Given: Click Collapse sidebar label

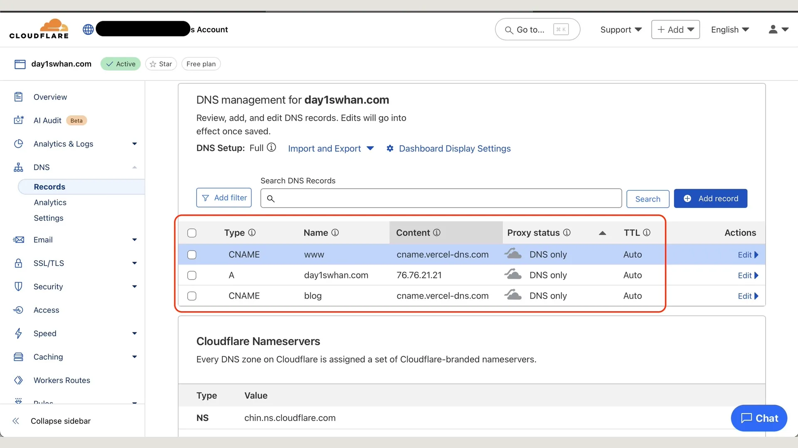Looking at the screenshot, I should (61, 421).
